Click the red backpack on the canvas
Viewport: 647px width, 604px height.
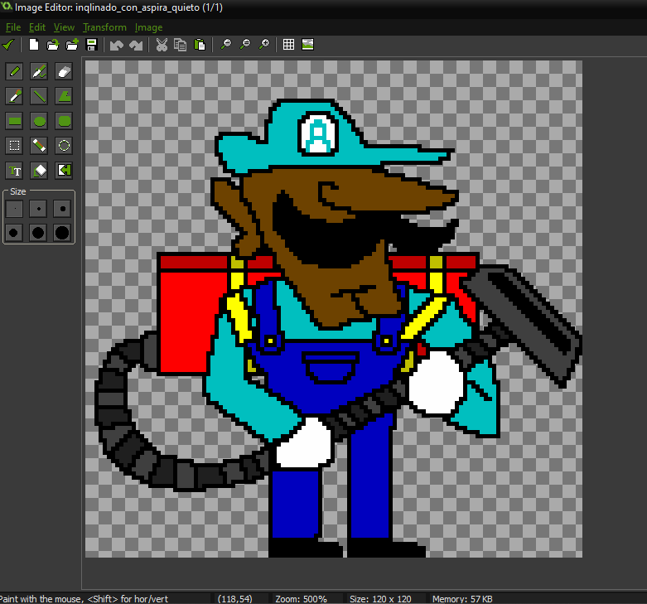coord(188,320)
